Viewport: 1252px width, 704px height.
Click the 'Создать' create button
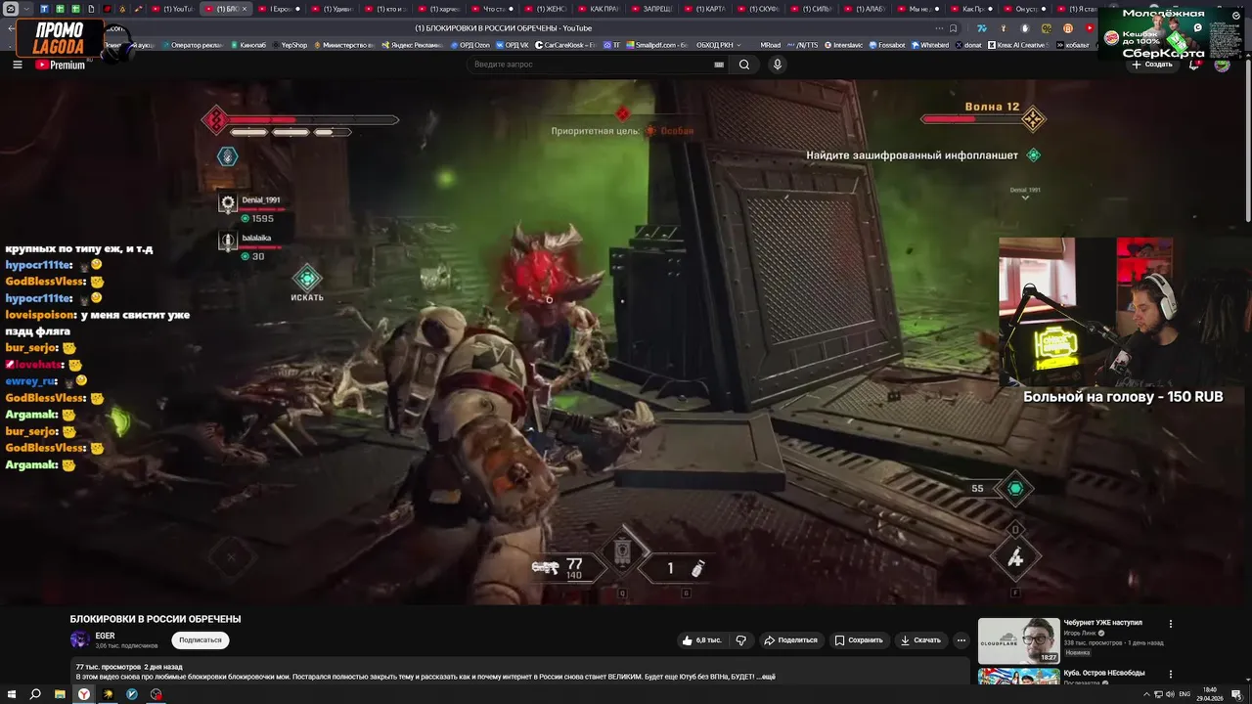[x=1152, y=65]
